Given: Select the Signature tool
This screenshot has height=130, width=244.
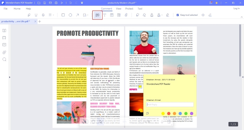Looking at the screenshot, I should [168, 15].
